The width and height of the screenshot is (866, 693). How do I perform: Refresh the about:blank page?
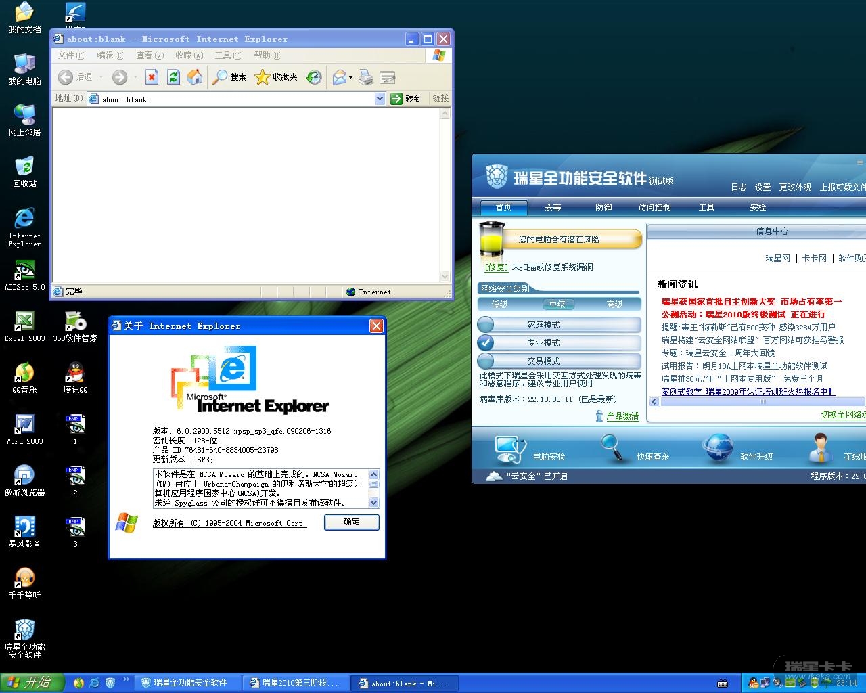point(174,77)
